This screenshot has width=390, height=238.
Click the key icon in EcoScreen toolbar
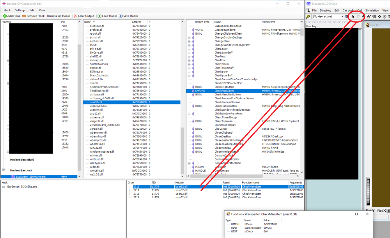click(308, 17)
